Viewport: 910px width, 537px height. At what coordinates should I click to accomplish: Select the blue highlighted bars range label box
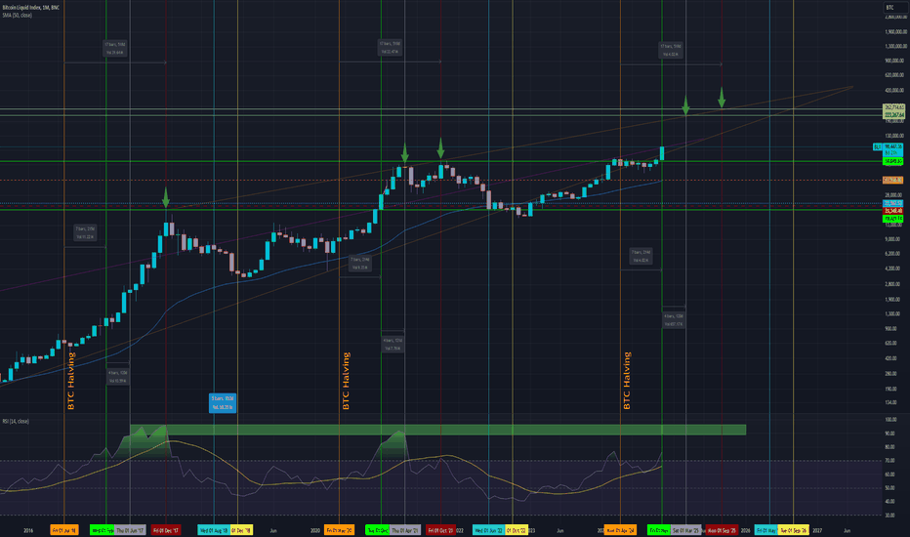point(223,403)
